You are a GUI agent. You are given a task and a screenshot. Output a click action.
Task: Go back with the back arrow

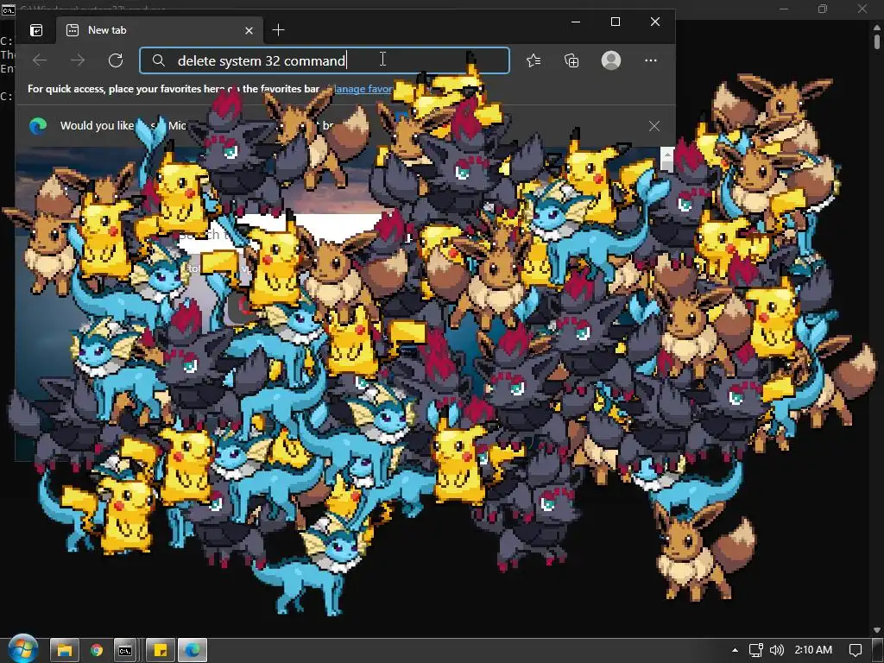point(40,60)
